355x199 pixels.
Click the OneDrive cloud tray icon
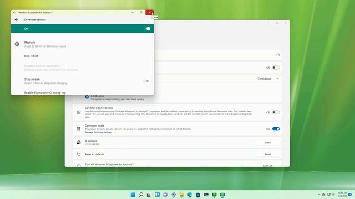coord(324,195)
